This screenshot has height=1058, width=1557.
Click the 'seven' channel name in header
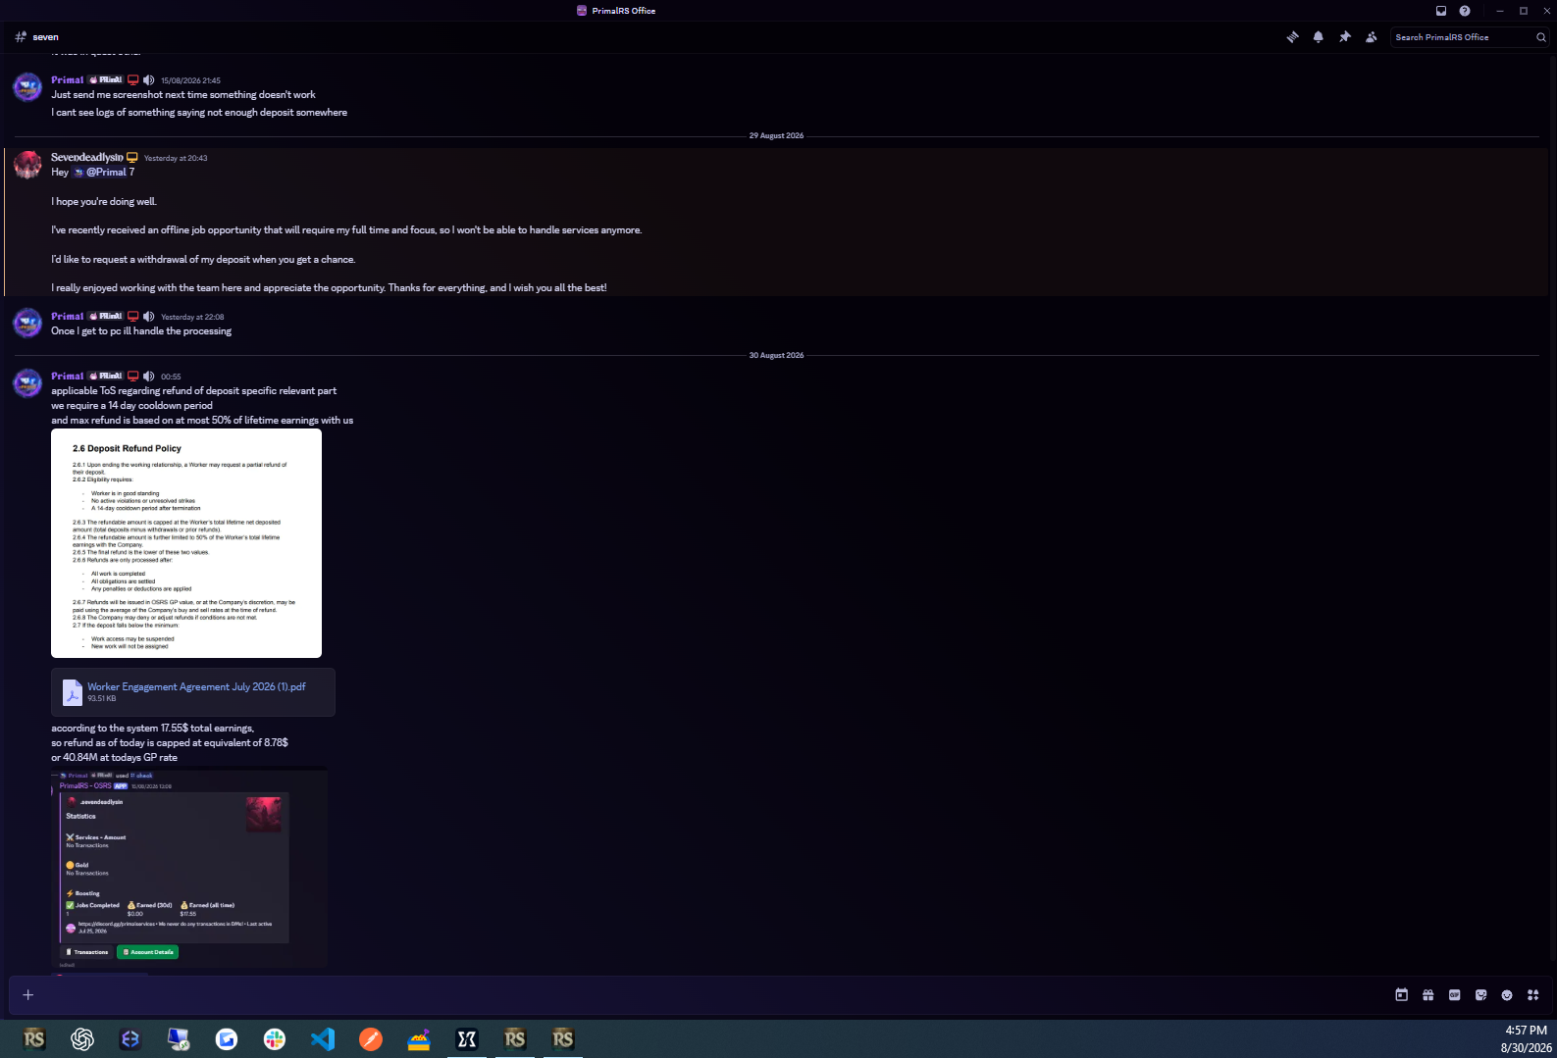pyautogui.click(x=45, y=37)
